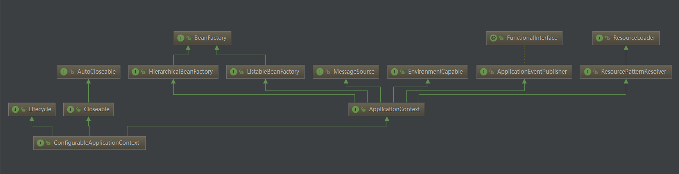Click the public visibility lock icon on Closeable
Image resolution: width=679 pixels, height=174 pixels.
click(x=78, y=109)
